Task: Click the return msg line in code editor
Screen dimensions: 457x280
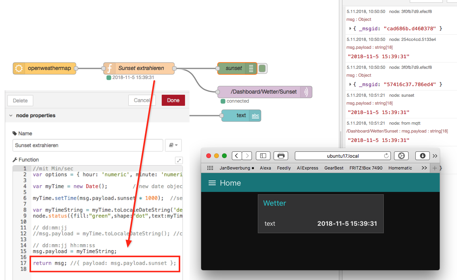Action: click(x=104, y=263)
